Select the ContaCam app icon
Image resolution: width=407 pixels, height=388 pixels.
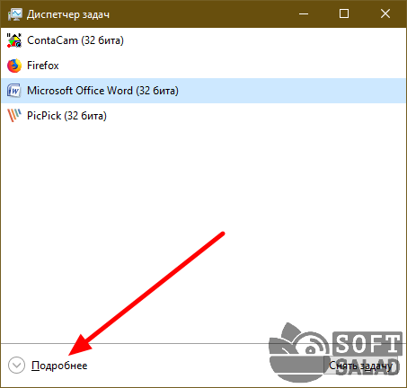click(x=14, y=40)
